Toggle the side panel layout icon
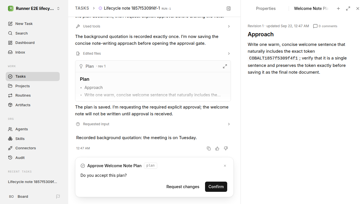Image resolution: width=364 pixels, height=204 pixels. pyautogui.click(x=229, y=8)
